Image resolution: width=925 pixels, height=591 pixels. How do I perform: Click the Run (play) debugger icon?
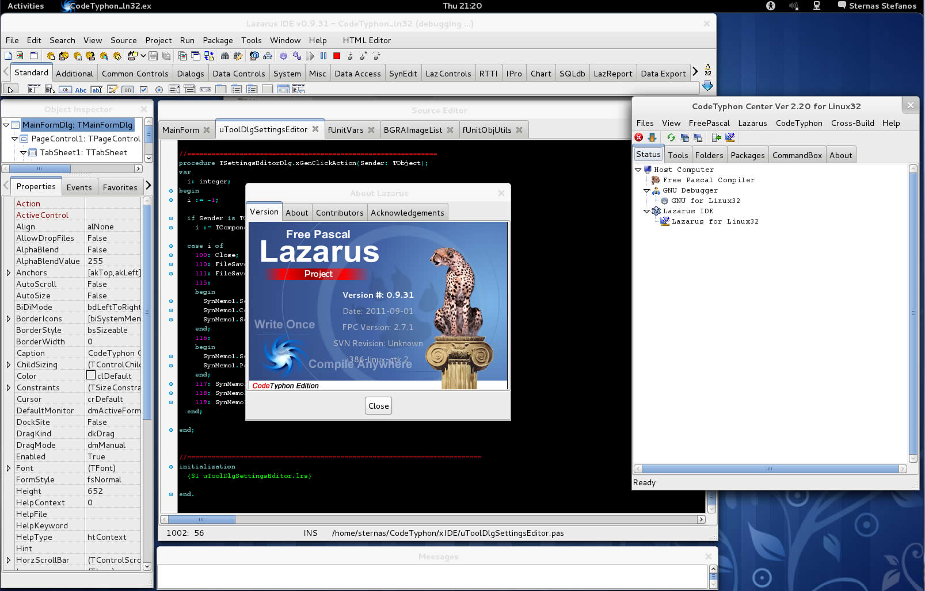point(310,56)
